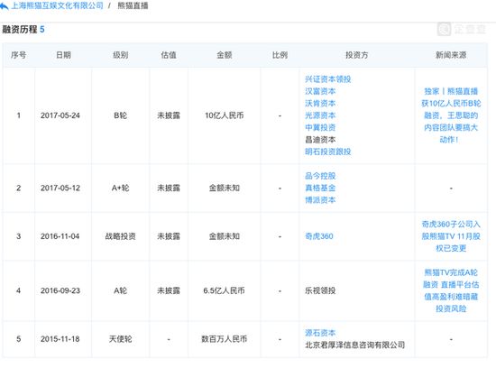Click 熊猫直播 breadcrumb text

pos(133,5)
